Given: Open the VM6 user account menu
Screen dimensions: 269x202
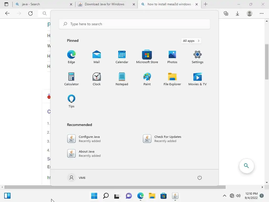Looking at the screenshot, I should 77,178.
